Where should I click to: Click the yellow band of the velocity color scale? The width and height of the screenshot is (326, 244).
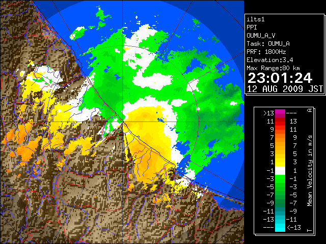(280, 162)
